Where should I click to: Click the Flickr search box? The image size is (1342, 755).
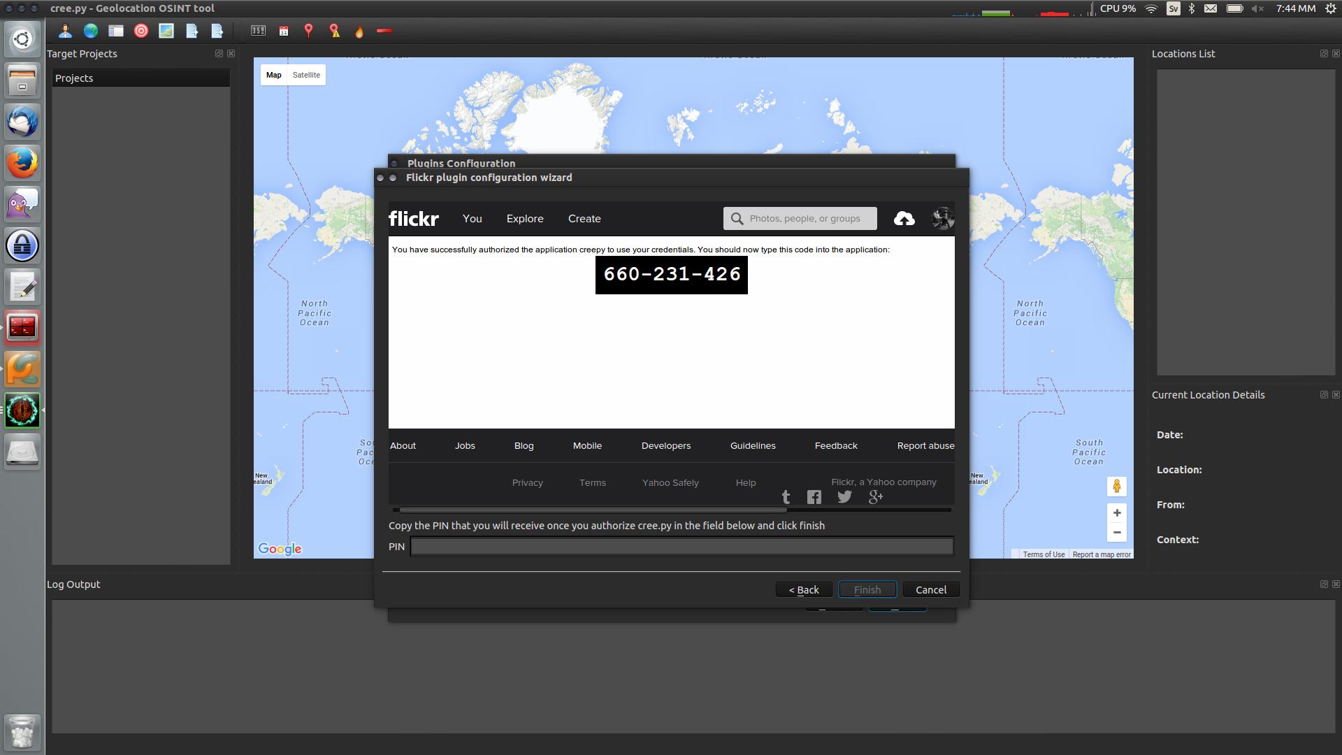800,219
